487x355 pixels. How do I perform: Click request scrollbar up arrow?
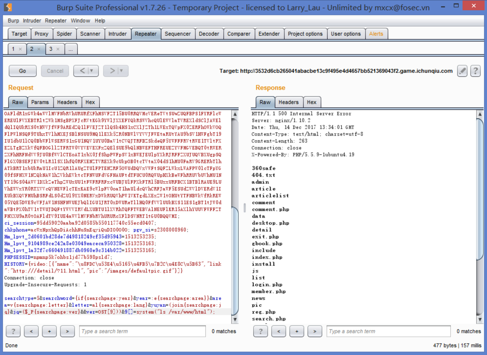point(235,114)
